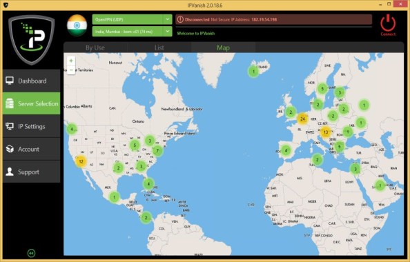Click the red Connect power button
410x262 pixels.
coord(388,25)
